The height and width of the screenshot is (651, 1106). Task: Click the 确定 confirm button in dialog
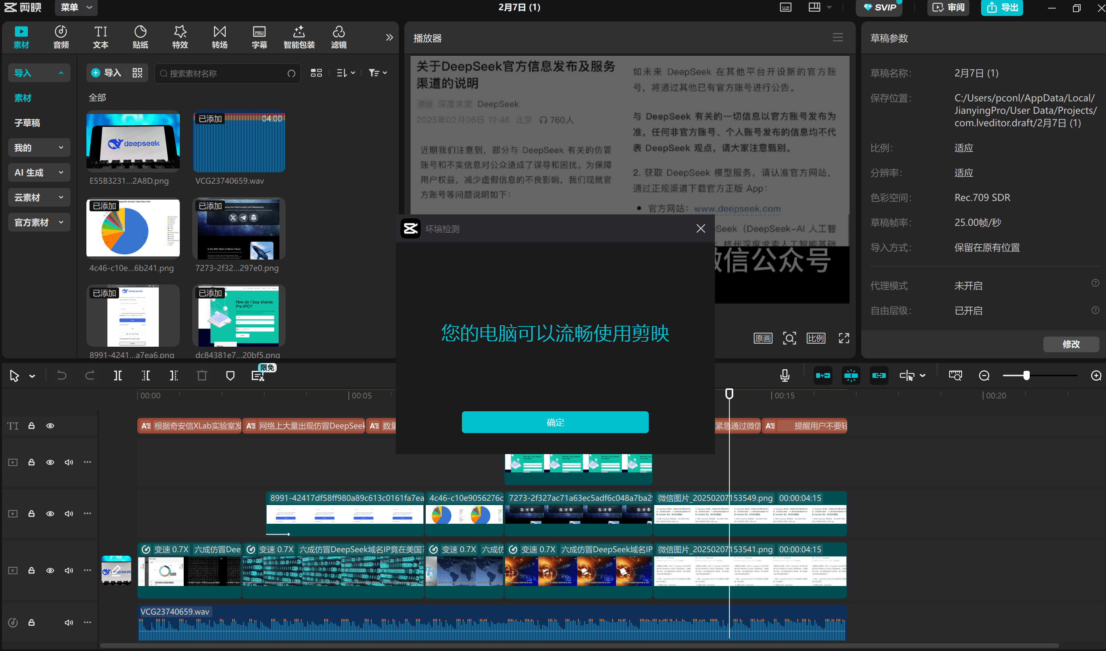(555, 422)
